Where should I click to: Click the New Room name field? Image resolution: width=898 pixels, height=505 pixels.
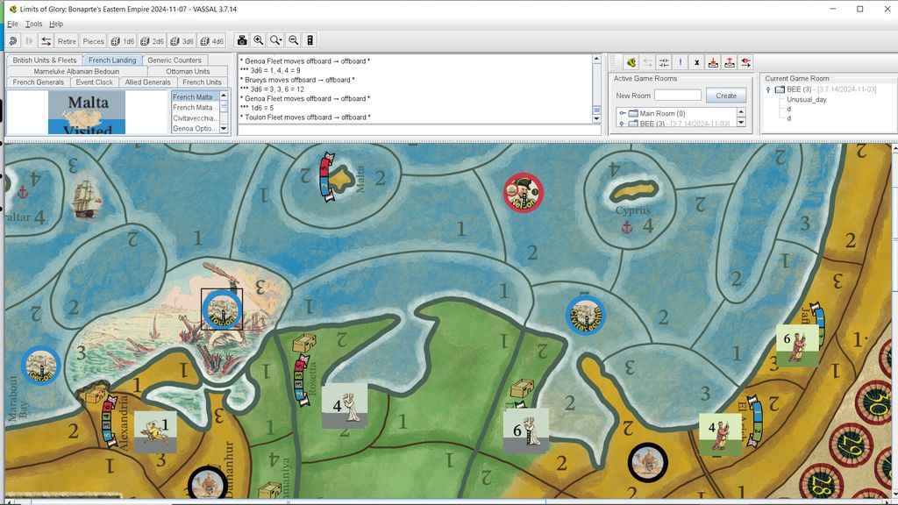(678, 96)
